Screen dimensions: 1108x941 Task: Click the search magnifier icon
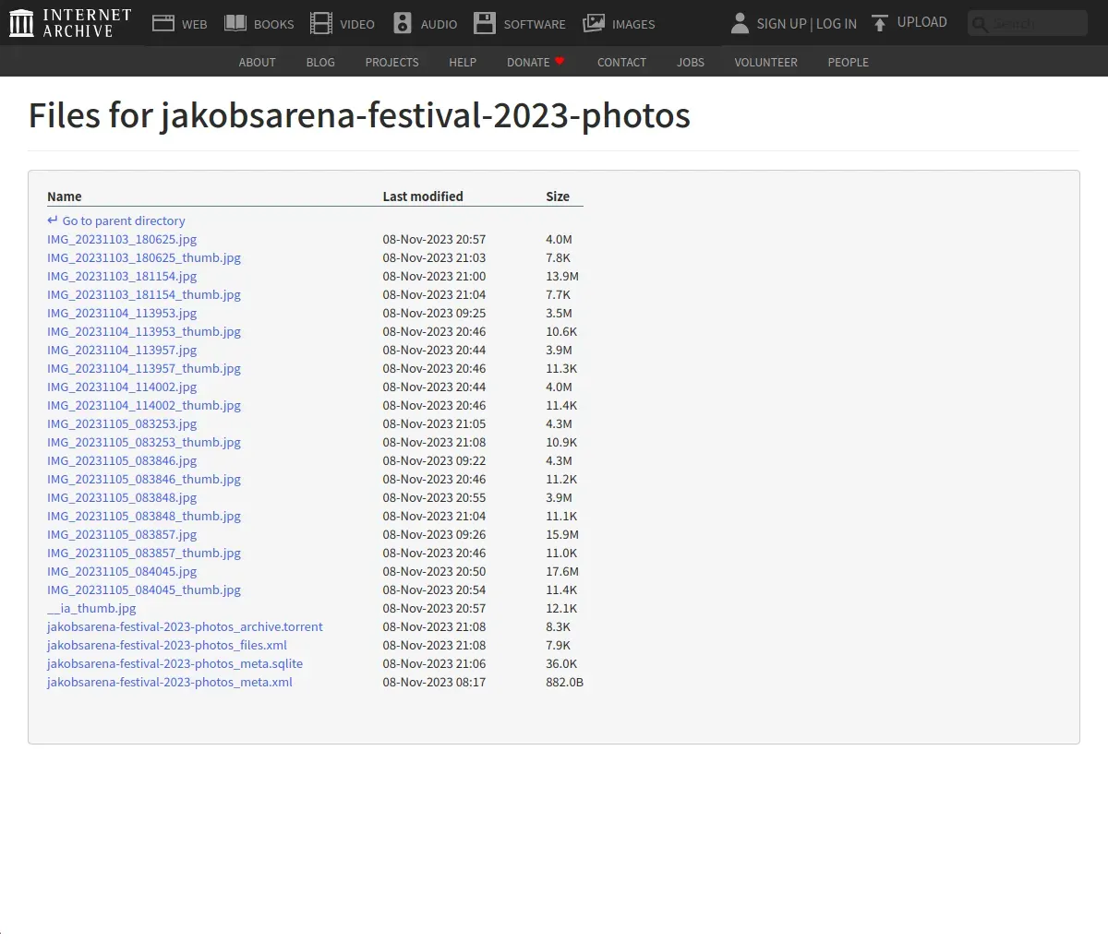[x=980, y=24]
